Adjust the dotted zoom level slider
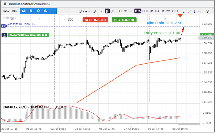The width and height of the screenshot is (215, 133). tap(87, 11)
